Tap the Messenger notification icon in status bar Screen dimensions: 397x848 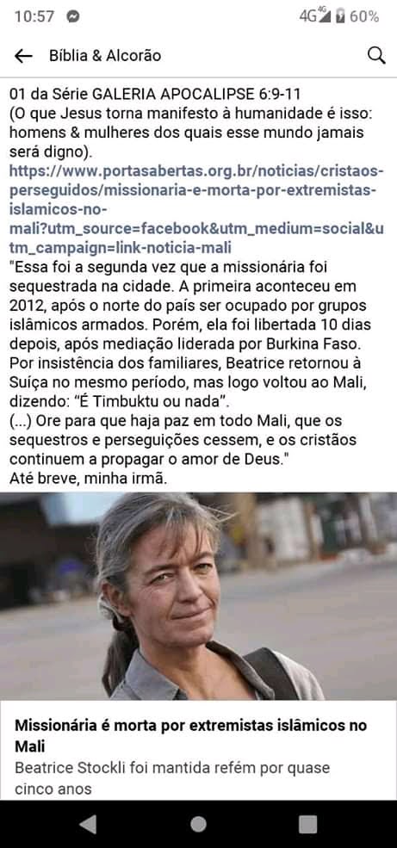click(x=73, y=16)
